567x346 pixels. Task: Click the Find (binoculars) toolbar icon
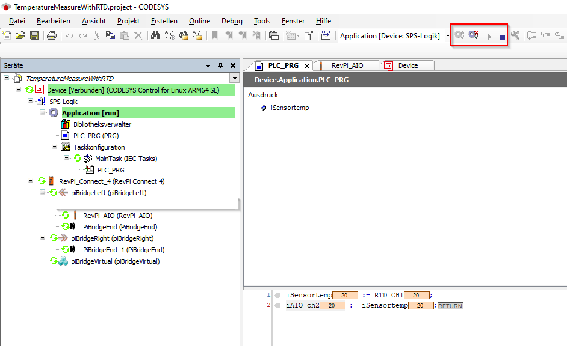point(155,35)
